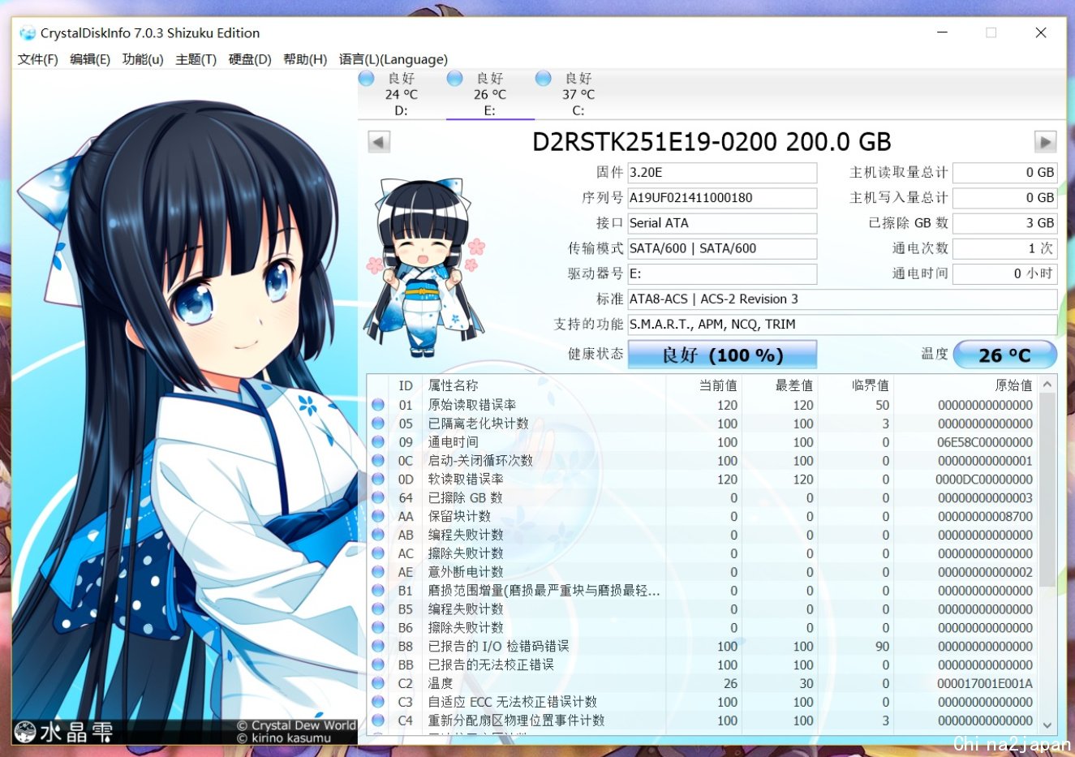
Task: Click status orb of attribute 0D row
Action: [x=378, y=480]
